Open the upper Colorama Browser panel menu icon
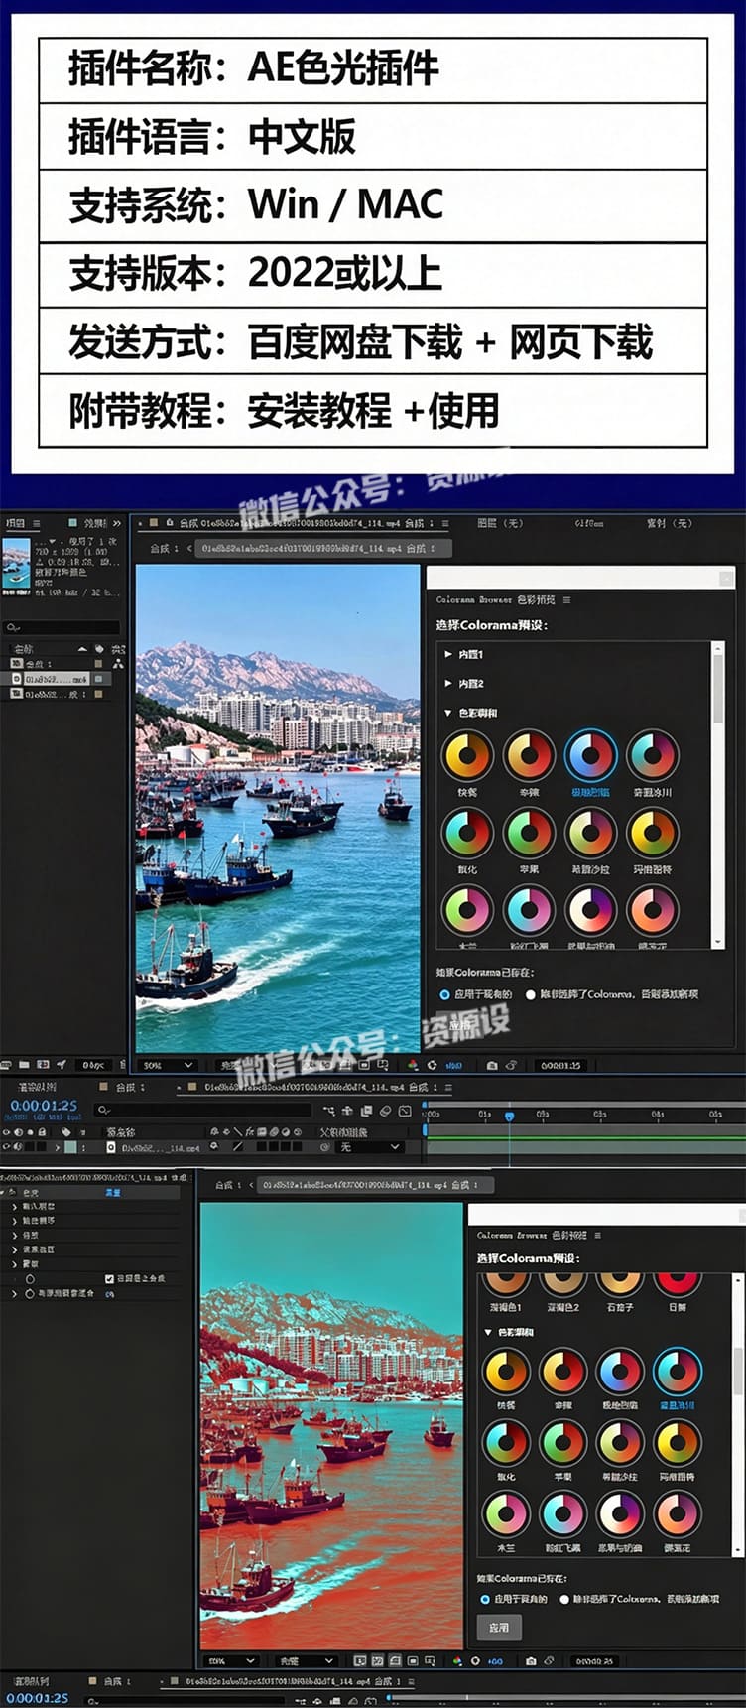The image size is (746, 1708). (566, 600)
